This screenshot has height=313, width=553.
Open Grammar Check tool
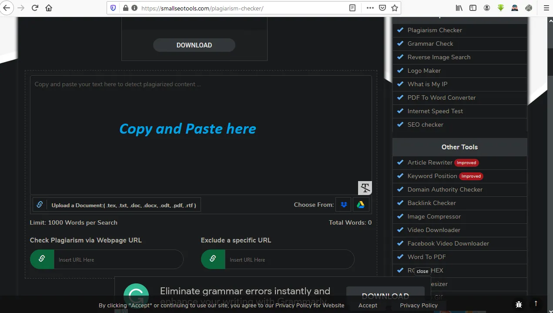430,44
